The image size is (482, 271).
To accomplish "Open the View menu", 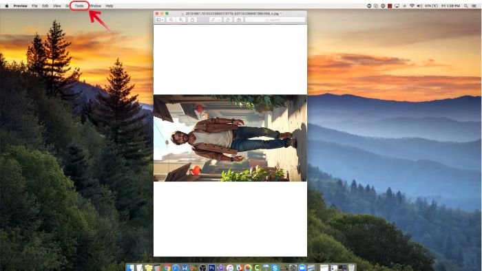I will tap(57, 6).
